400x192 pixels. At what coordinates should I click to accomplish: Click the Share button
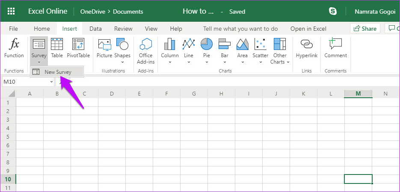pos(365,29)
